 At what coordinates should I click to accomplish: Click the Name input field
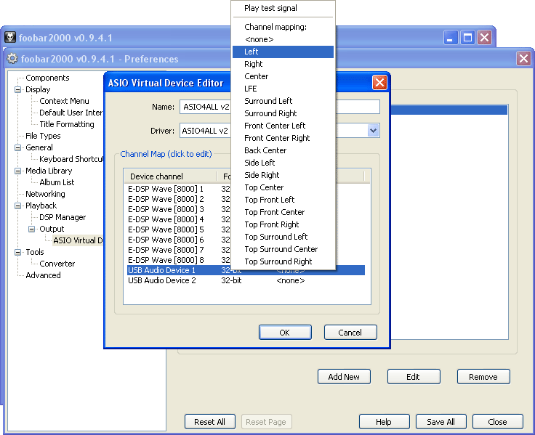[x=280, y=107]
